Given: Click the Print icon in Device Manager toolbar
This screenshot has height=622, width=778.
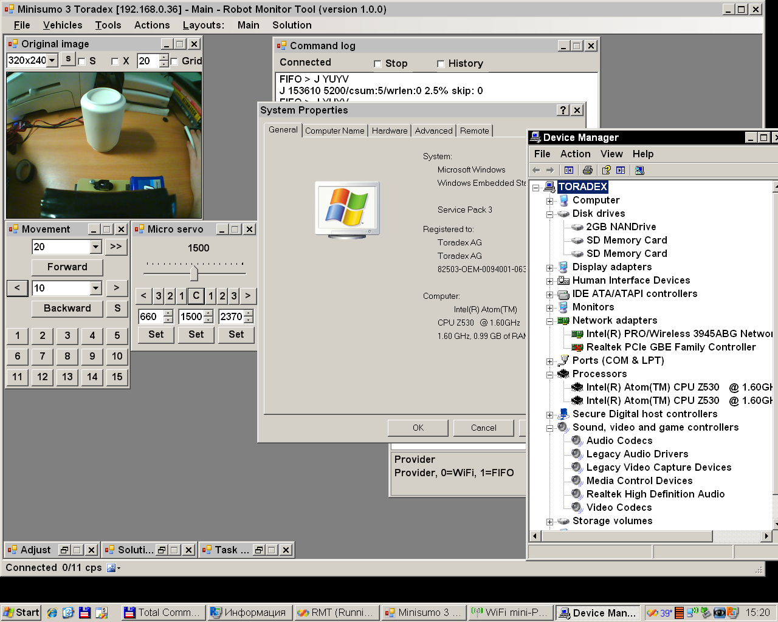Looking at the screenshot, I should tap(587, 170).
